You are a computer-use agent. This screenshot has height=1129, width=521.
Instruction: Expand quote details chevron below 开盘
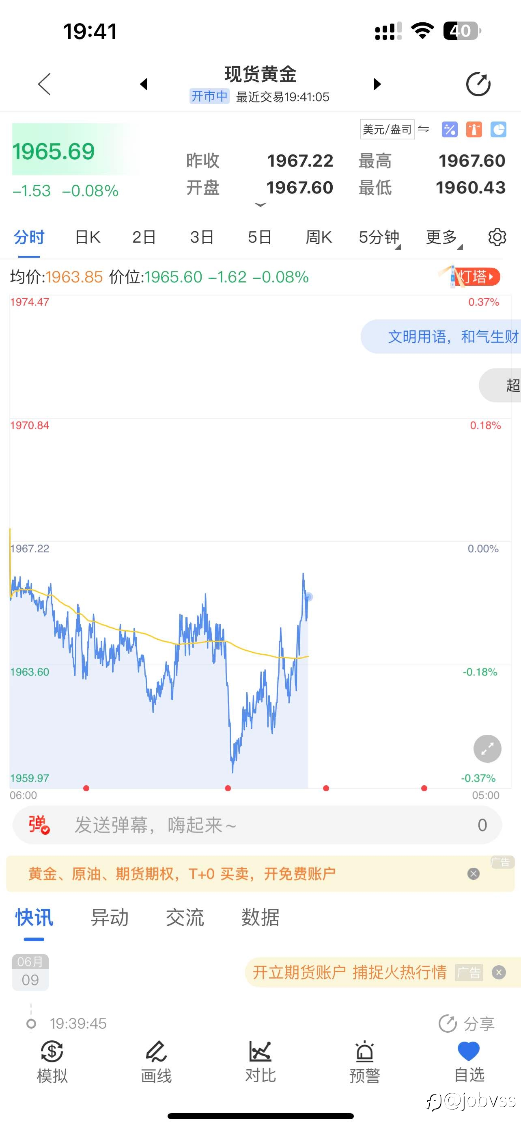click(260, 205)
